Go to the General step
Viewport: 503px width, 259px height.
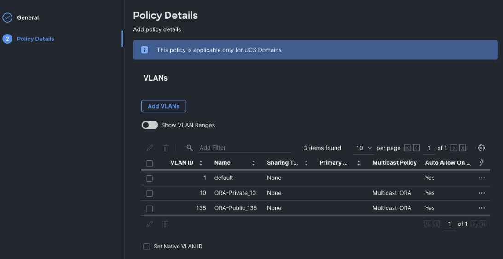point(28,17)
